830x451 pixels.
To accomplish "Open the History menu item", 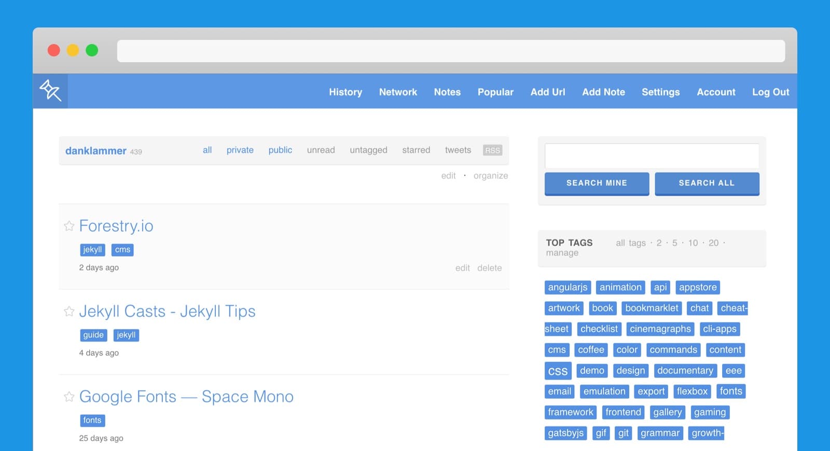I will point(345,92).
